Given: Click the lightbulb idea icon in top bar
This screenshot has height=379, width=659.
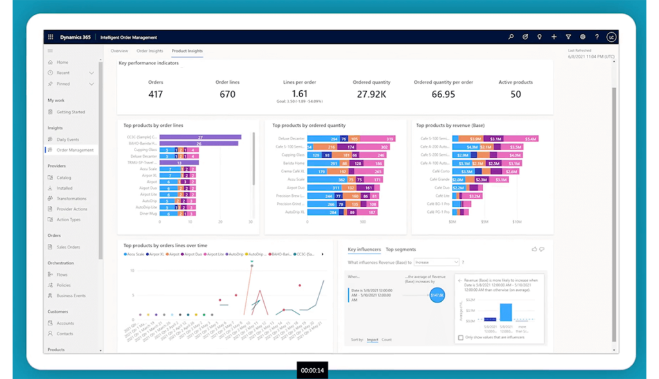Looking at the screenshot, I should click(x=539, y=37).
